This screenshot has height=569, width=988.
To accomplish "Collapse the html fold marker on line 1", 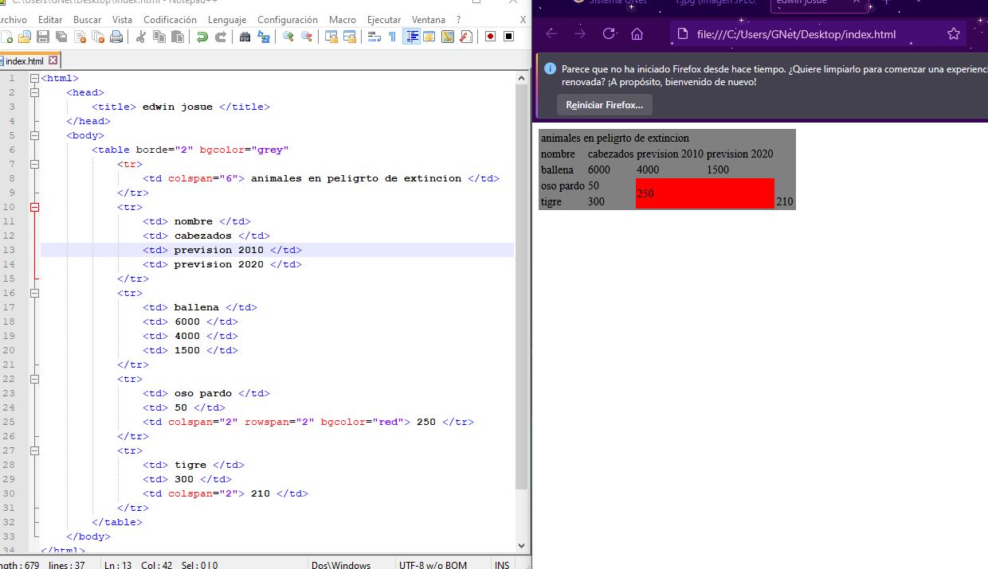I will 34,78.
